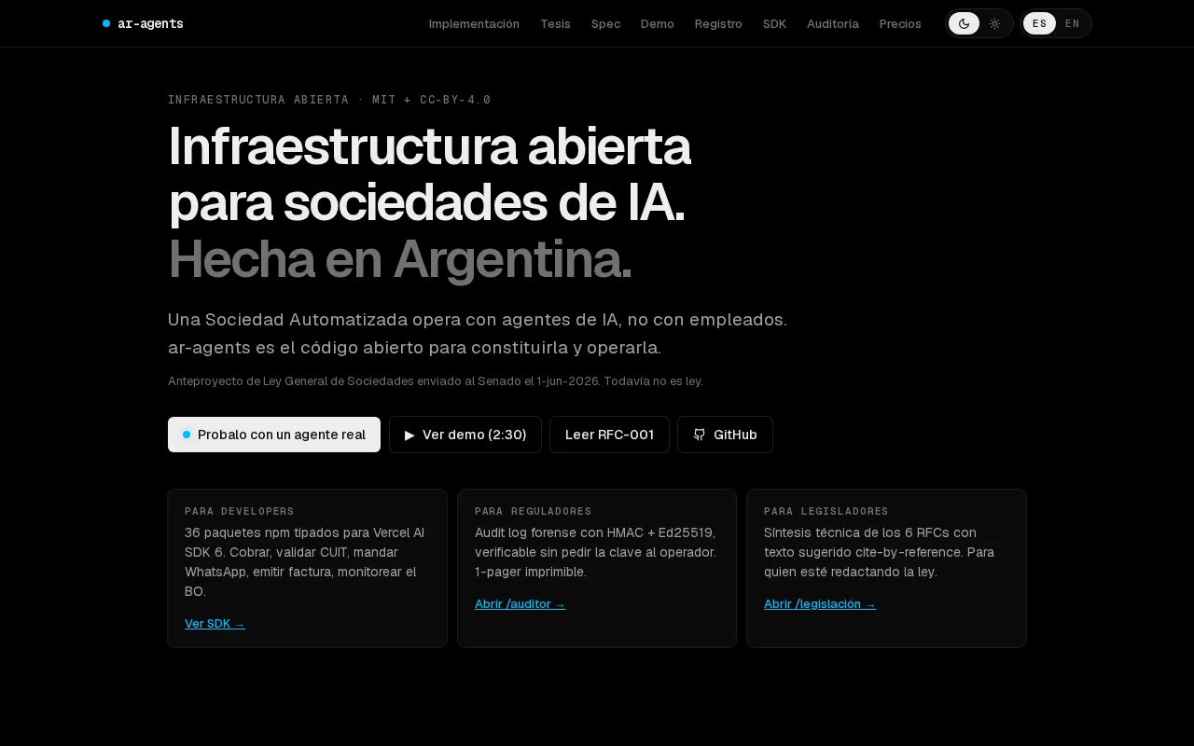Click the play icon in Ver demo
Screen dimensions: 1194x746
click(410, 435)
